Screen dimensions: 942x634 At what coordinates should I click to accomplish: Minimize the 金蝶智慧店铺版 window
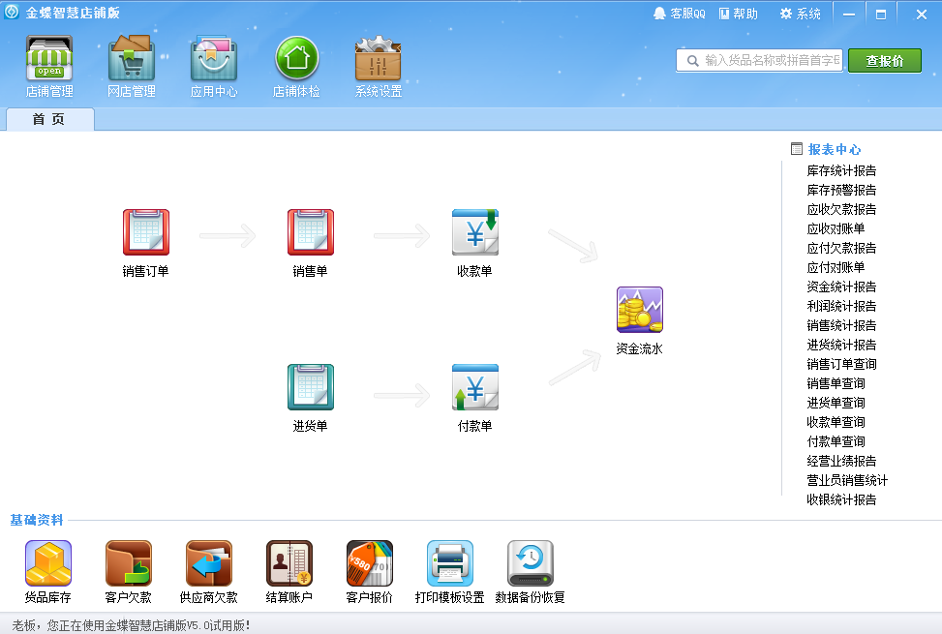pos(849,14)
